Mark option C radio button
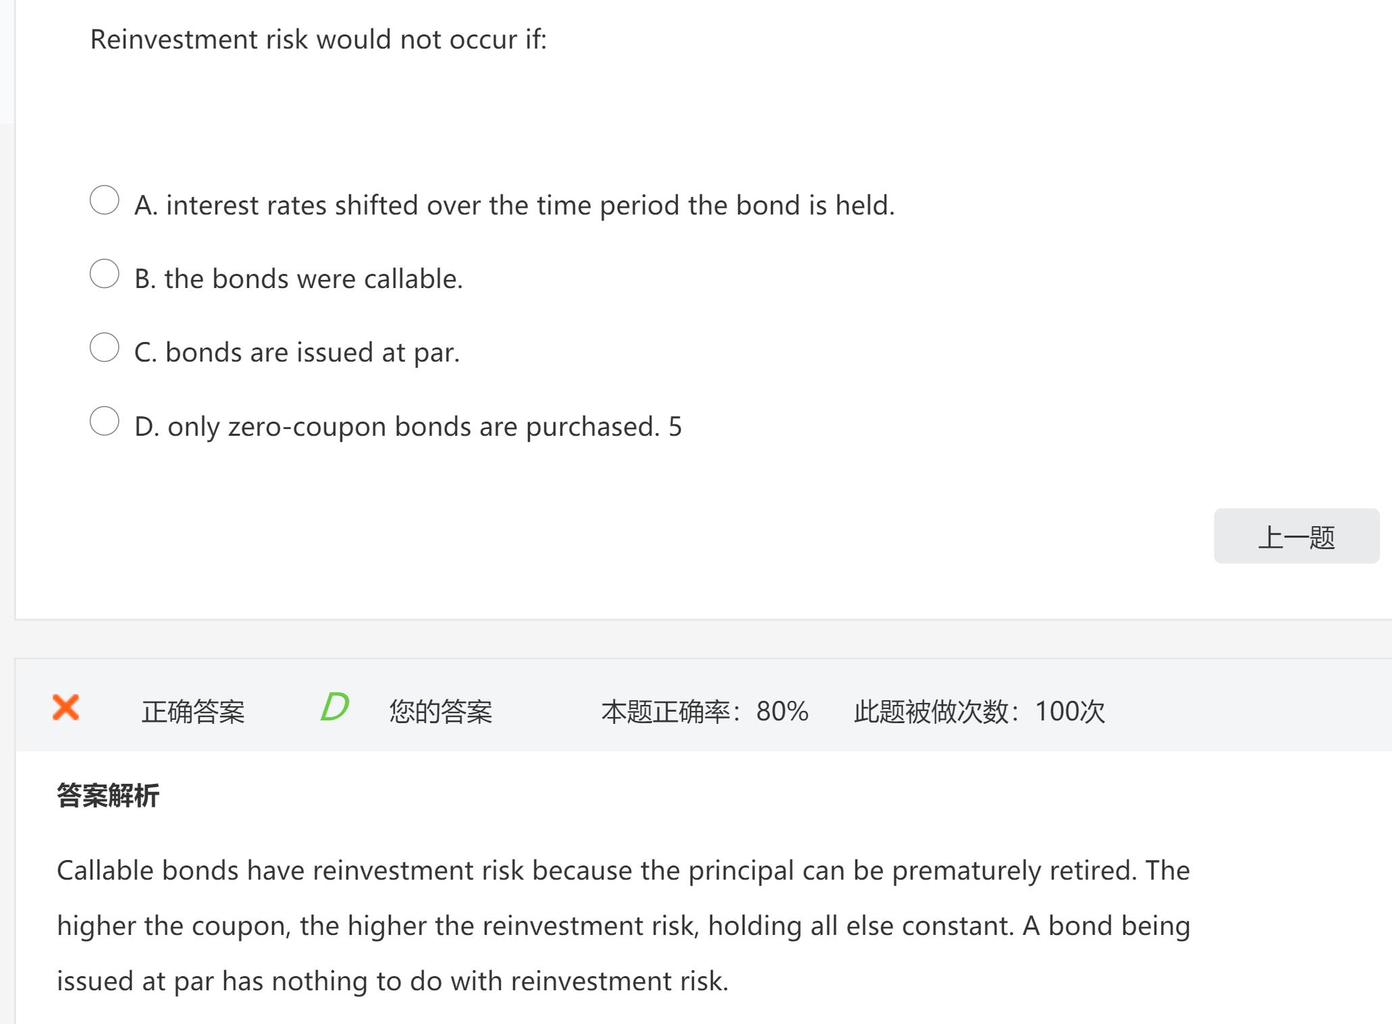Screen dimensions: 1392x1024 point(105,347)
